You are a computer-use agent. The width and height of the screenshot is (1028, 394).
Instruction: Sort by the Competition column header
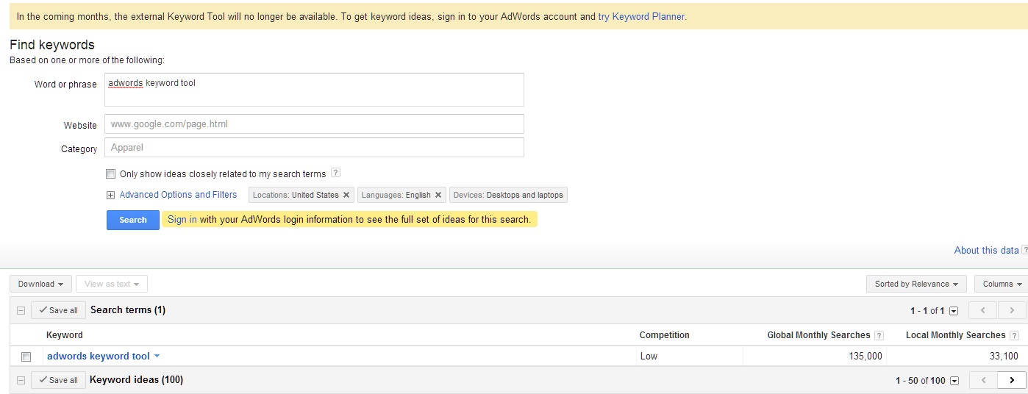tap(665, 335)
